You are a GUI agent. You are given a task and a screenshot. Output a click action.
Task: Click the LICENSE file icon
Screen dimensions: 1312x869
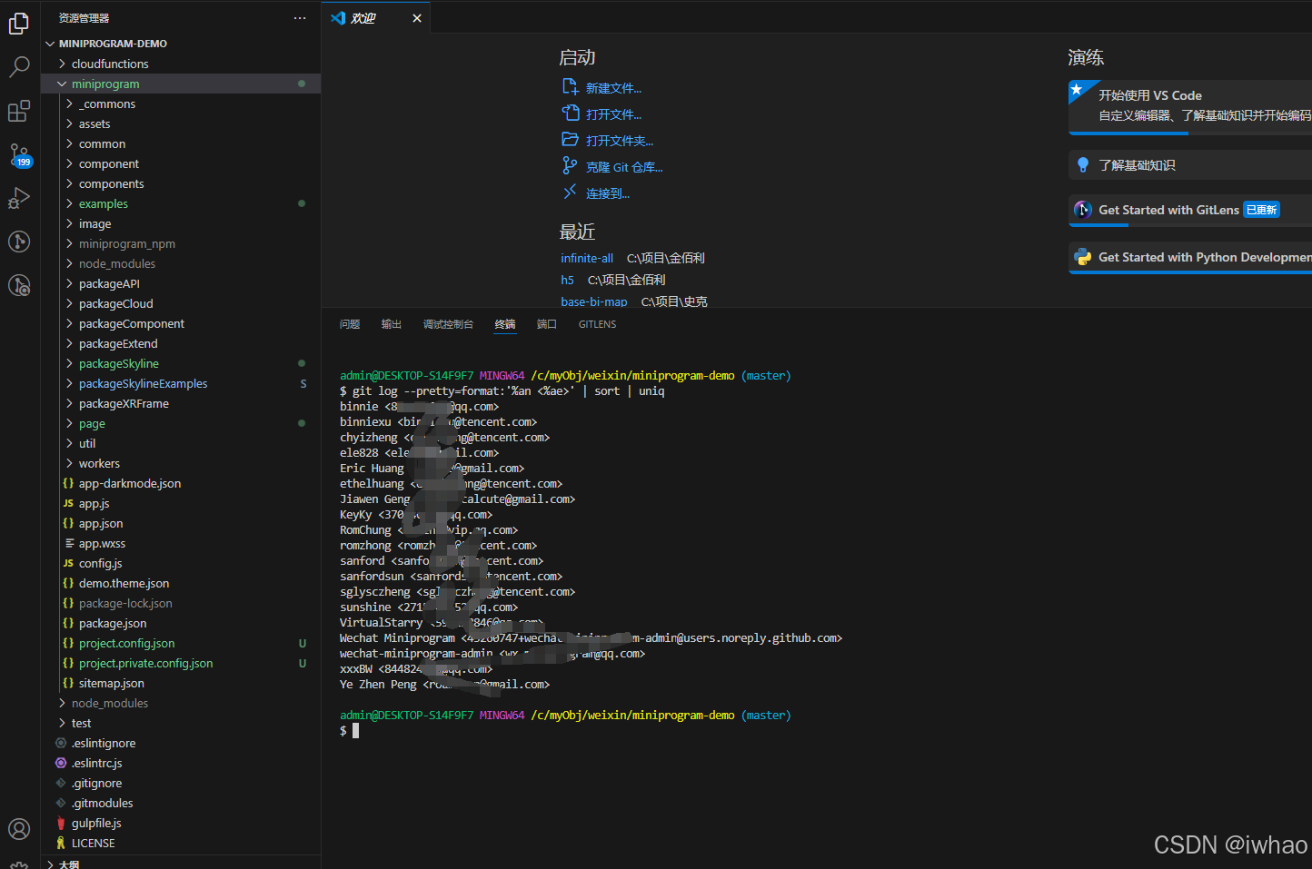point(61,843)
